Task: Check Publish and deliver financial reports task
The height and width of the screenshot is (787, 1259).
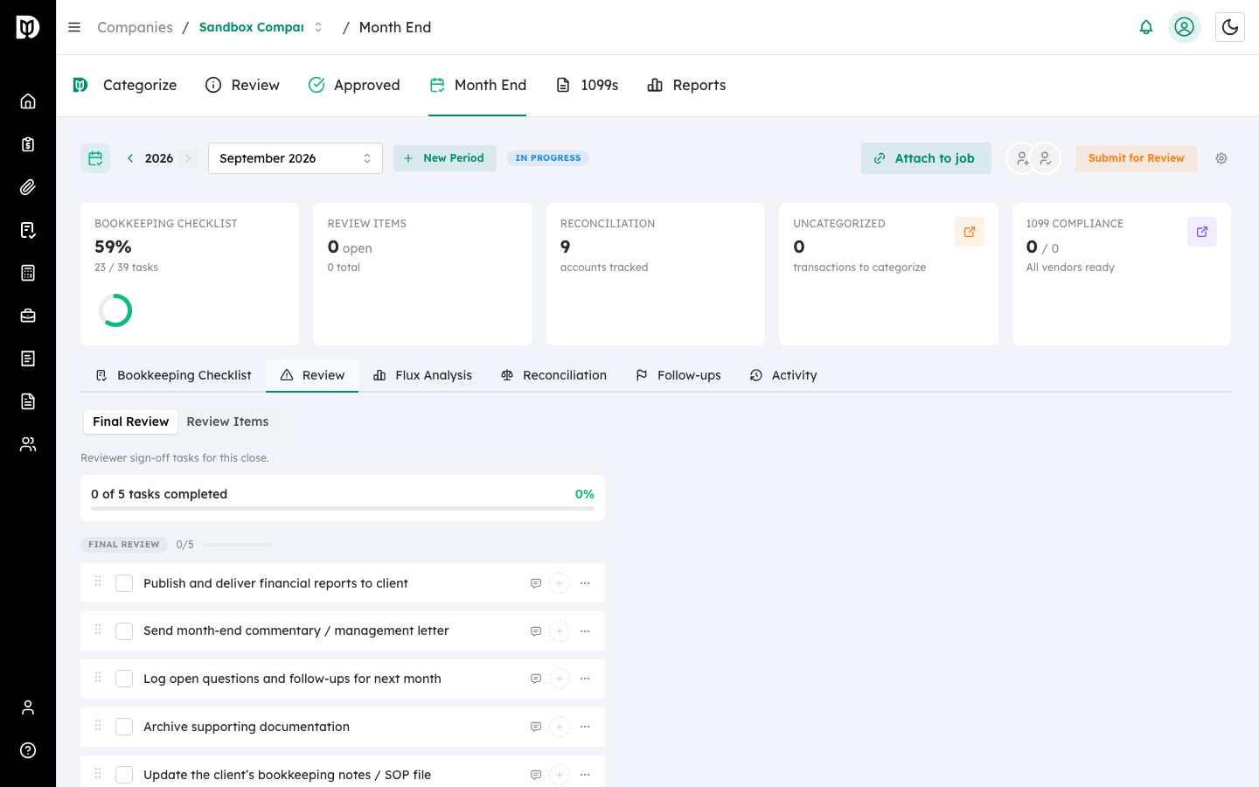Action: click(124, 583)
